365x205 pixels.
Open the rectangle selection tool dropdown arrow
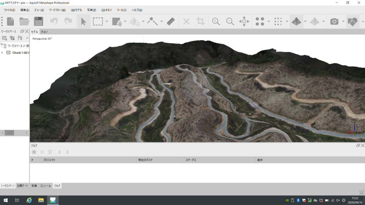[107, 22]
